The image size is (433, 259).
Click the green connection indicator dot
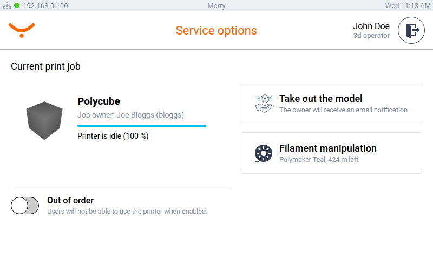click(17, 6)
